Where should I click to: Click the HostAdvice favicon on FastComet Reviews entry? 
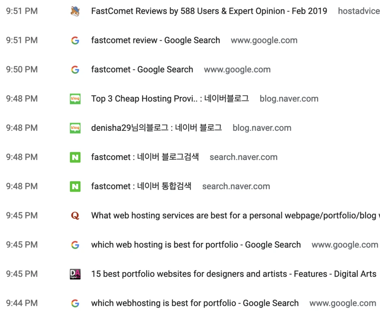(x=75, y=11)
